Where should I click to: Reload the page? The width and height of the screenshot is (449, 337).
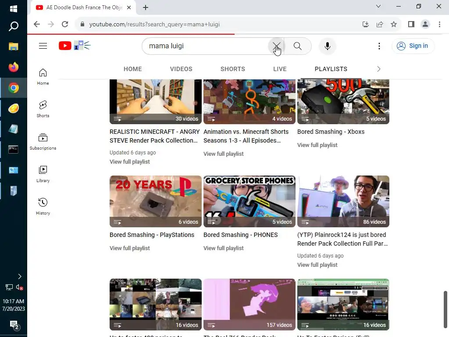pos(65,24)
